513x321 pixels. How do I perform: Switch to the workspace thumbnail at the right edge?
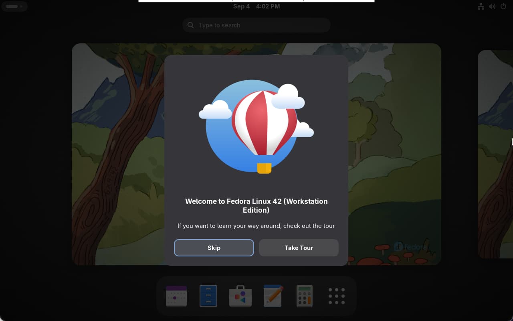pyautogui.click(x=495, y=154)
